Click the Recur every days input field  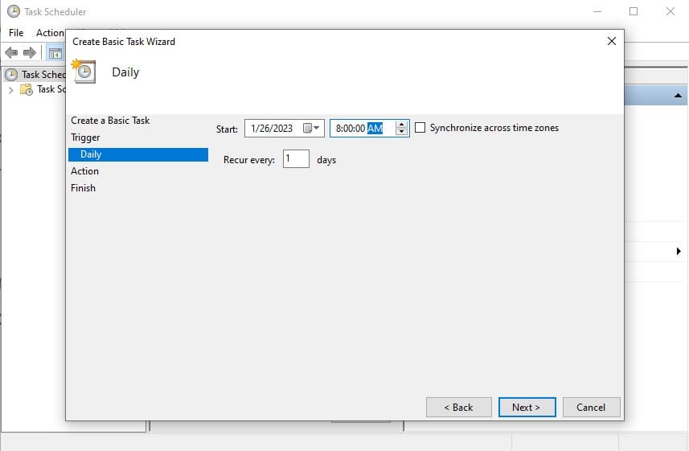click(x=296, y=158)
